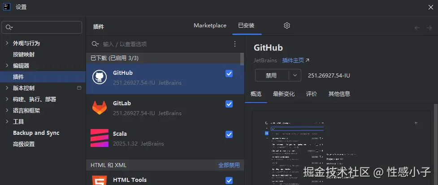Go back with the left arrow icon
This screenshot has height=185, width=438.
pos(417,28)
